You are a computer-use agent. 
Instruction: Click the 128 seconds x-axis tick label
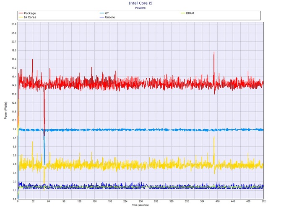(79, 201)
